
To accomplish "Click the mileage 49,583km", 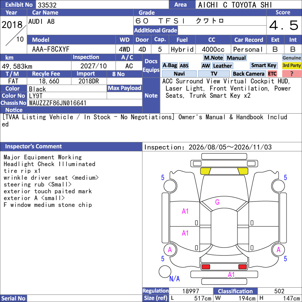I will click(17, 66).
